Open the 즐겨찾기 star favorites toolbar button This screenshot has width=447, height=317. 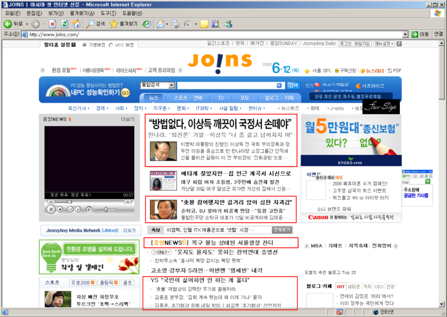124,24
